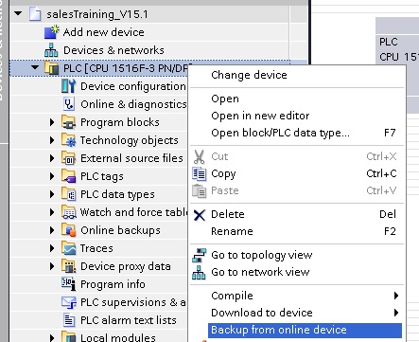Click the Program info icon

pos(68,284)
